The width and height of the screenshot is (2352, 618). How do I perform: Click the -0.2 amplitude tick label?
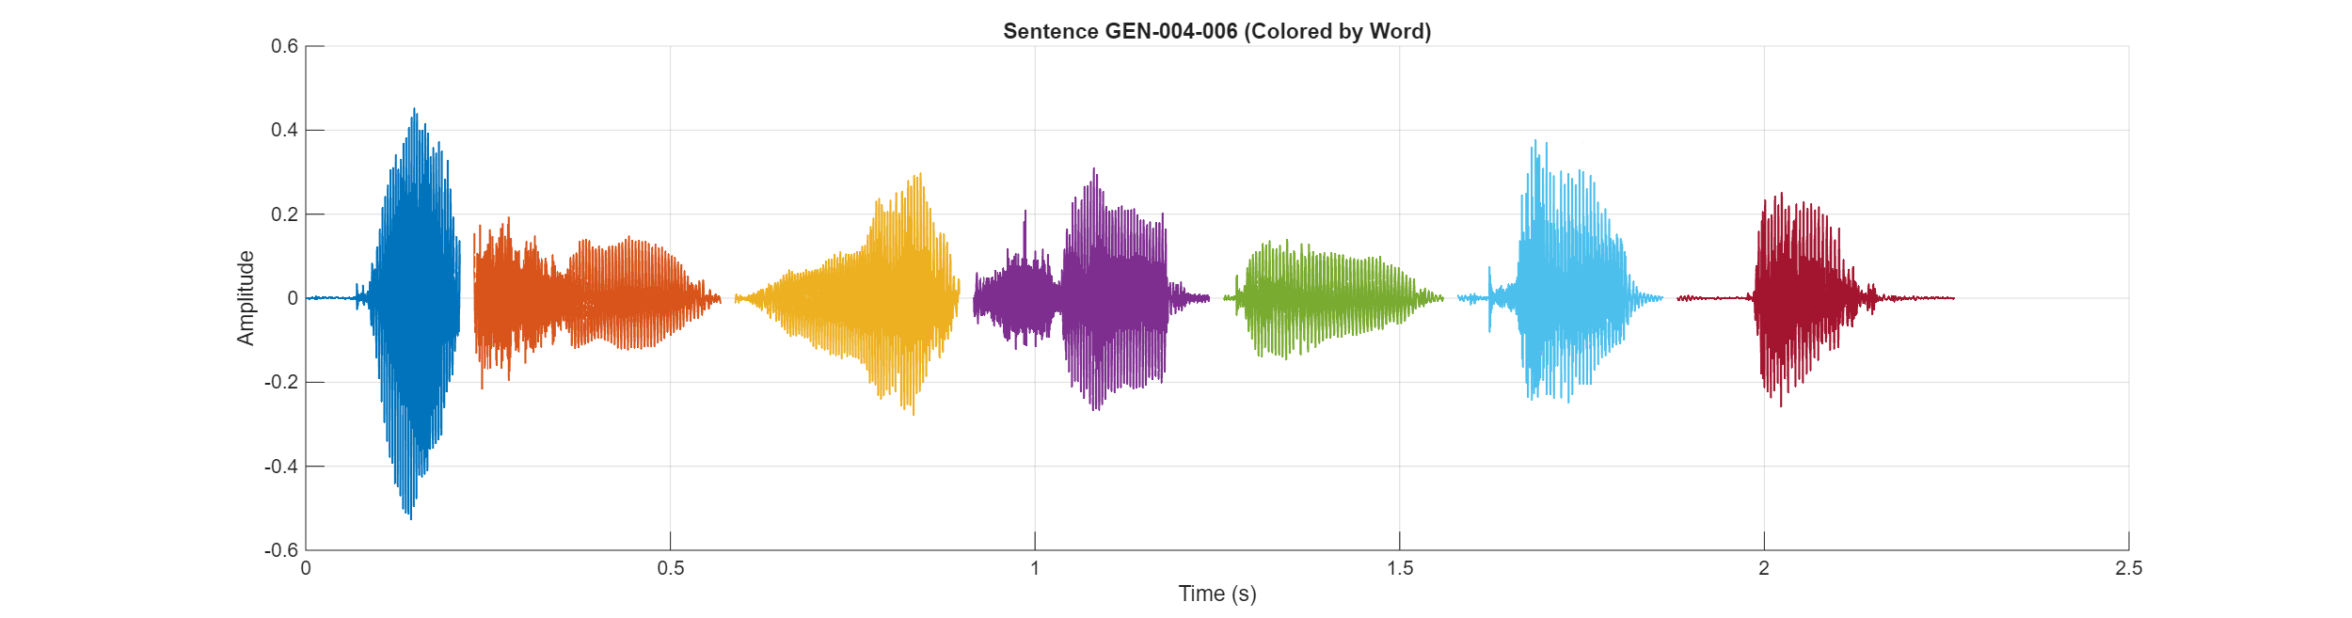coord(281,382)
